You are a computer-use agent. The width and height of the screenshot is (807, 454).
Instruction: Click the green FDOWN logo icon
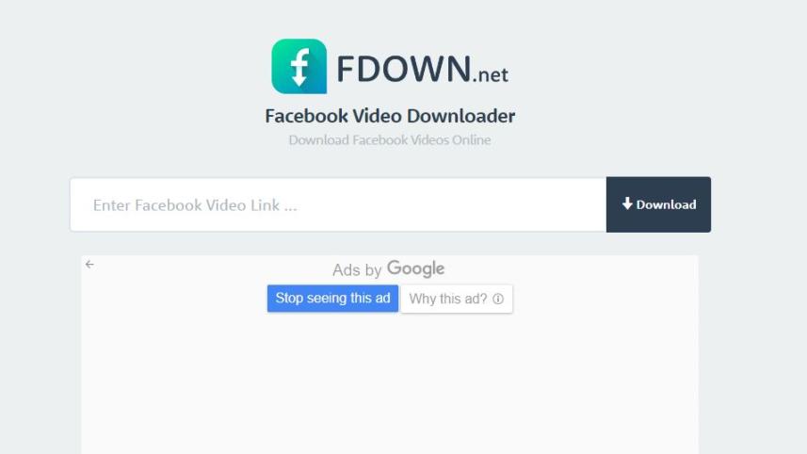click(299, 66)
